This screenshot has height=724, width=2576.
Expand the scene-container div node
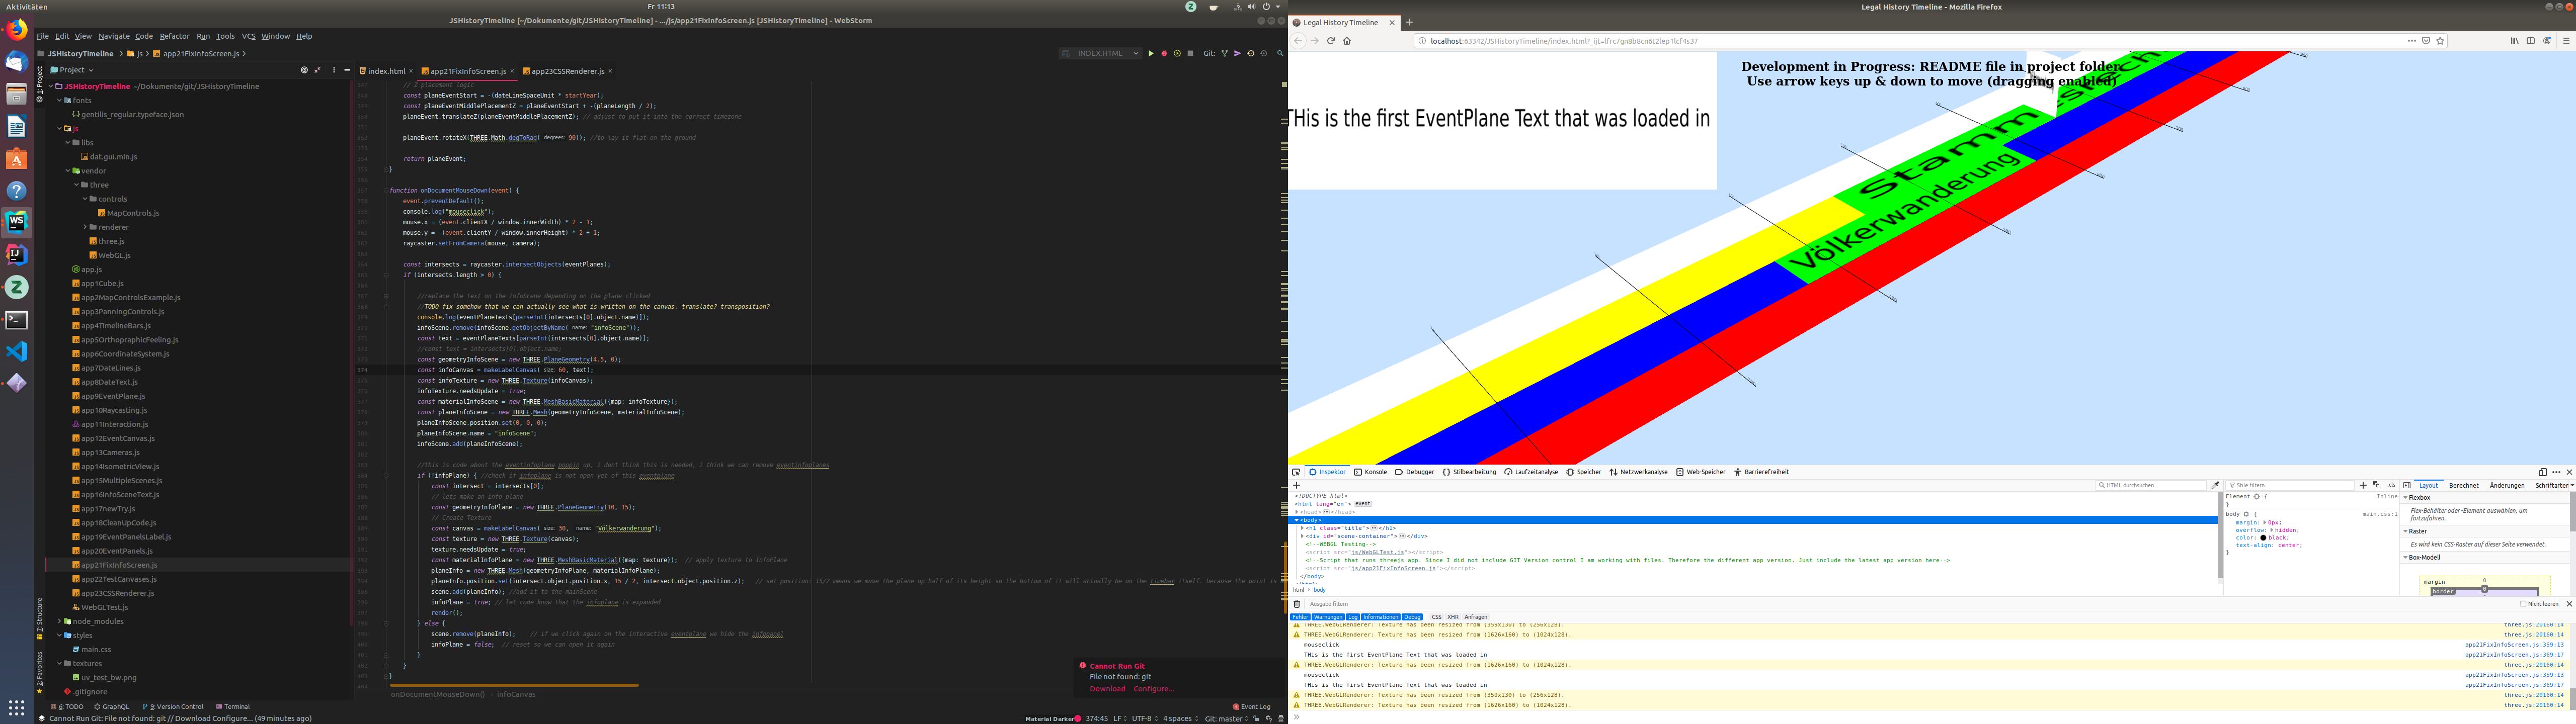pyautogui.click(x=1302, y=536)
